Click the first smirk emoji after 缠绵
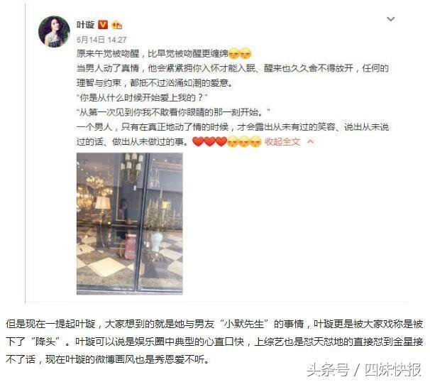 point(234,53)
